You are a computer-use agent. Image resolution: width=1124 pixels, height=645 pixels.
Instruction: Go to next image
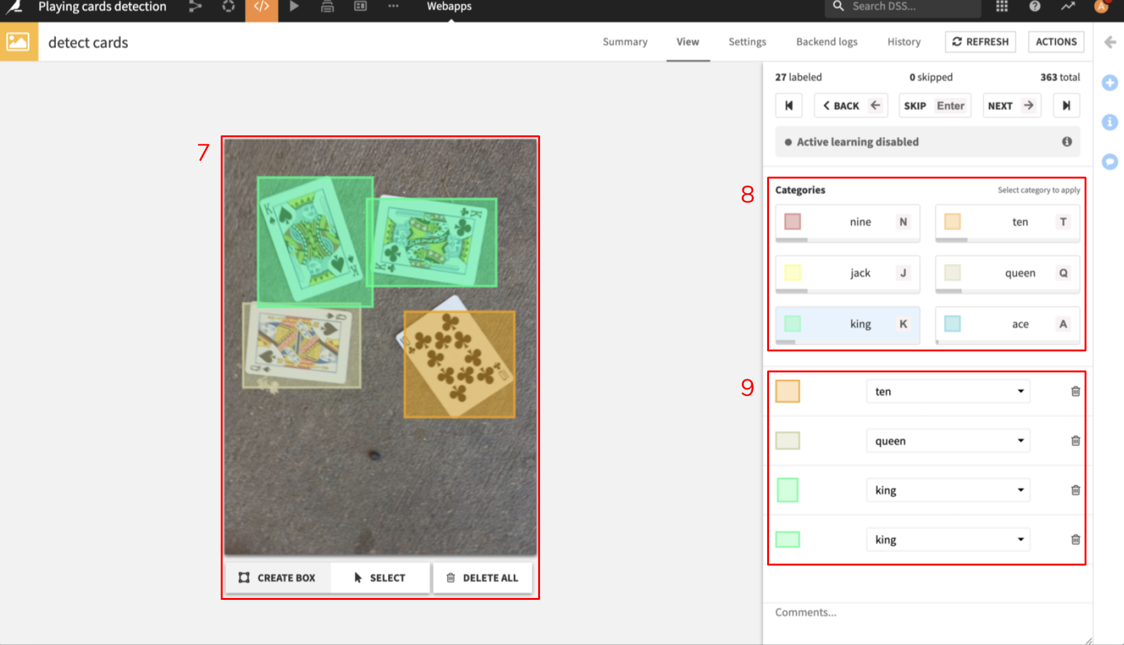[1011, 105]
